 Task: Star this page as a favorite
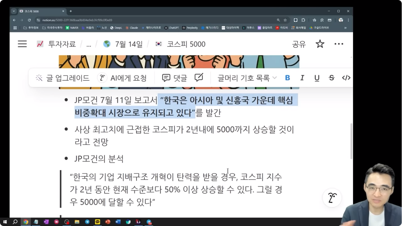coord(320,44)
